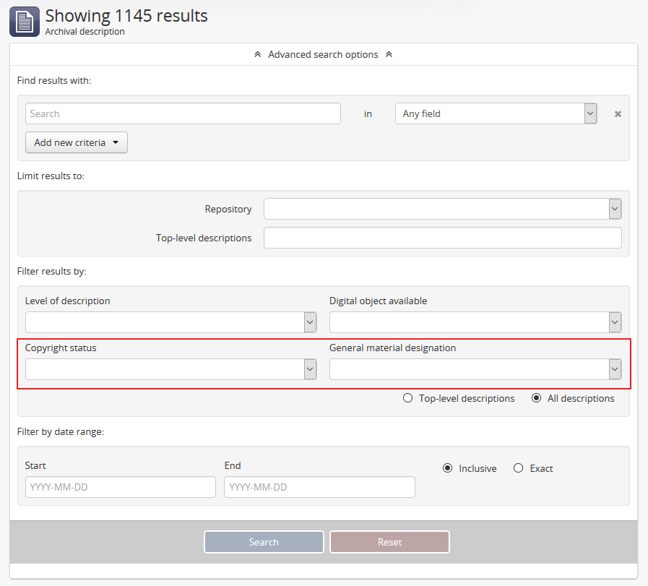
Task: Remove search criteria with the x icon
Action: click(618, 114)
